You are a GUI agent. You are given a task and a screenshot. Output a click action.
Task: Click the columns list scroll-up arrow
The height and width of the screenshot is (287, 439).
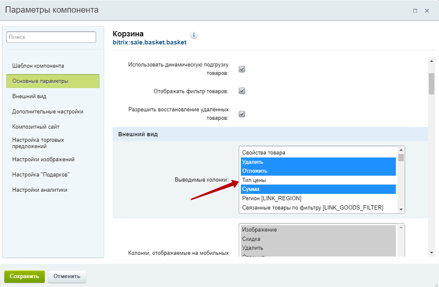pos(401,150)
